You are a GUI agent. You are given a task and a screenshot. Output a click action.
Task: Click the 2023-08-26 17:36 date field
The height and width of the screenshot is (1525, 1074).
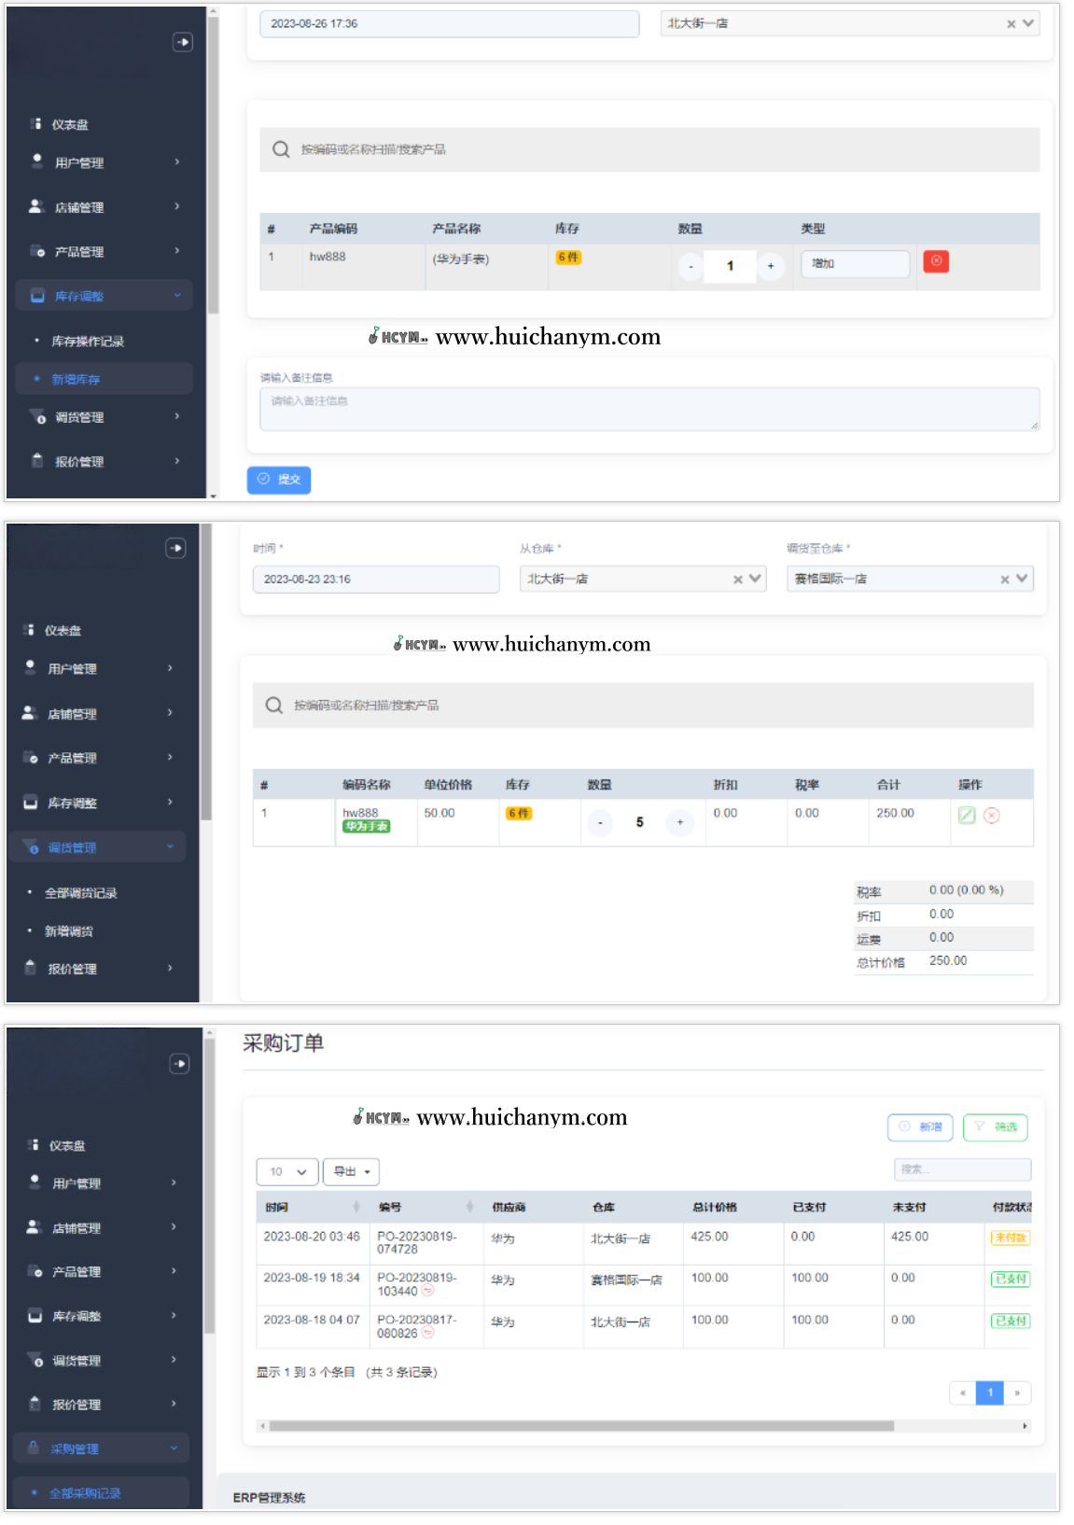[450, 24]
